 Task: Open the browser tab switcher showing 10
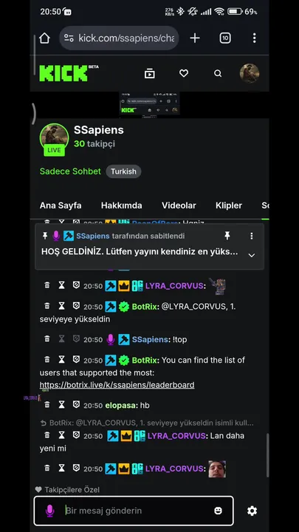(225, 38)
